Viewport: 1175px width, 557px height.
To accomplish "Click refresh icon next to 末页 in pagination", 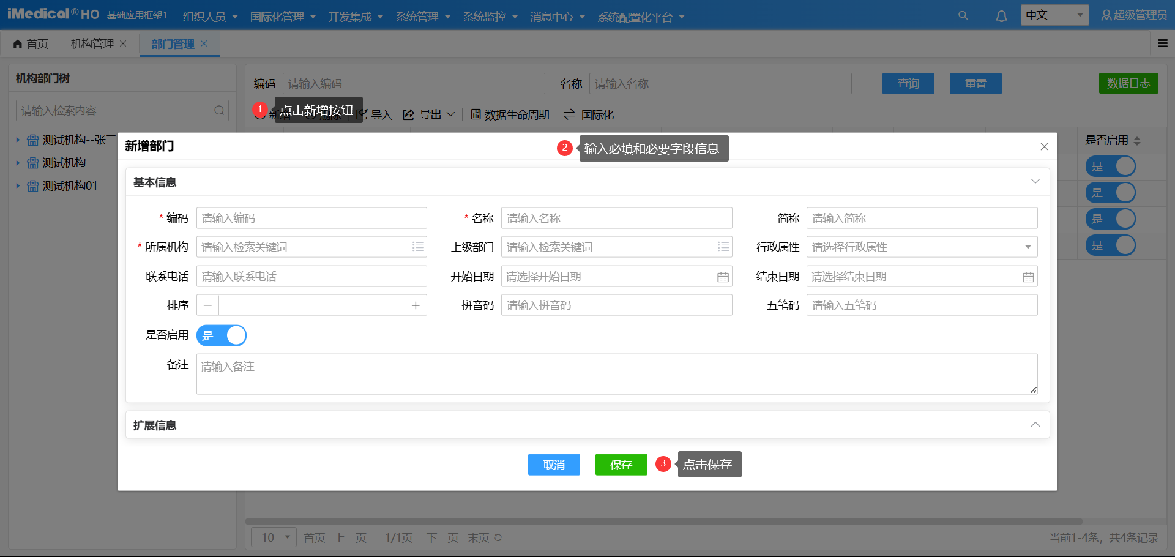I will [498, 537].
